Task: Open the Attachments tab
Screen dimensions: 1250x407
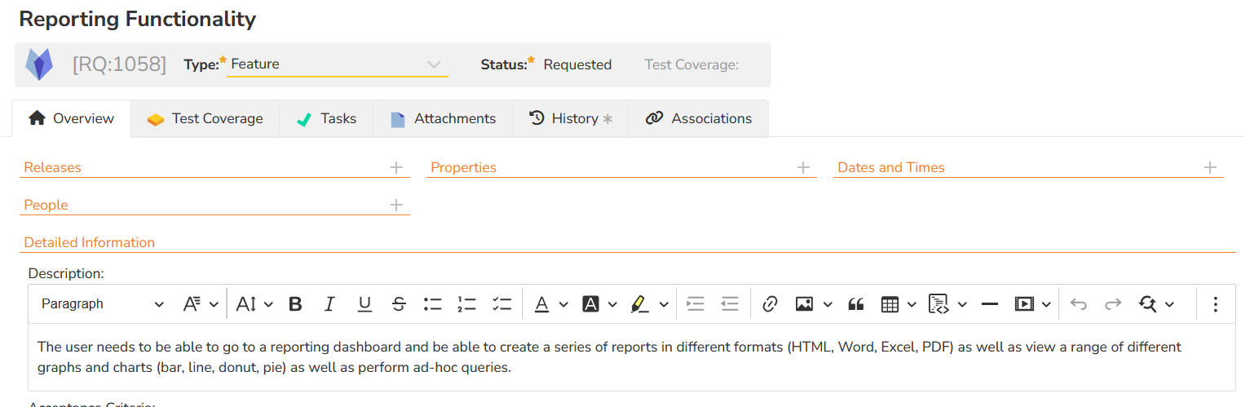Action: (443, 119)
